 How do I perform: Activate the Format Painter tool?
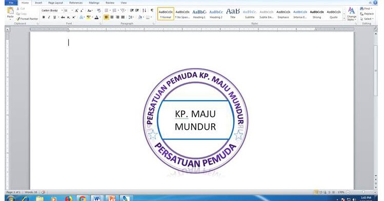[x=27, y=19]
